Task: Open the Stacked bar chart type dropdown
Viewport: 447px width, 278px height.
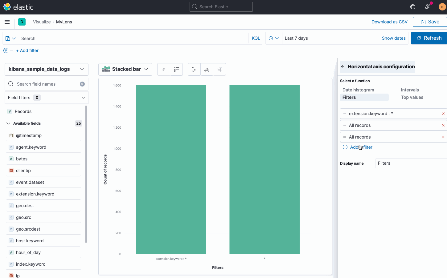Action: click(x=125, y=69)
